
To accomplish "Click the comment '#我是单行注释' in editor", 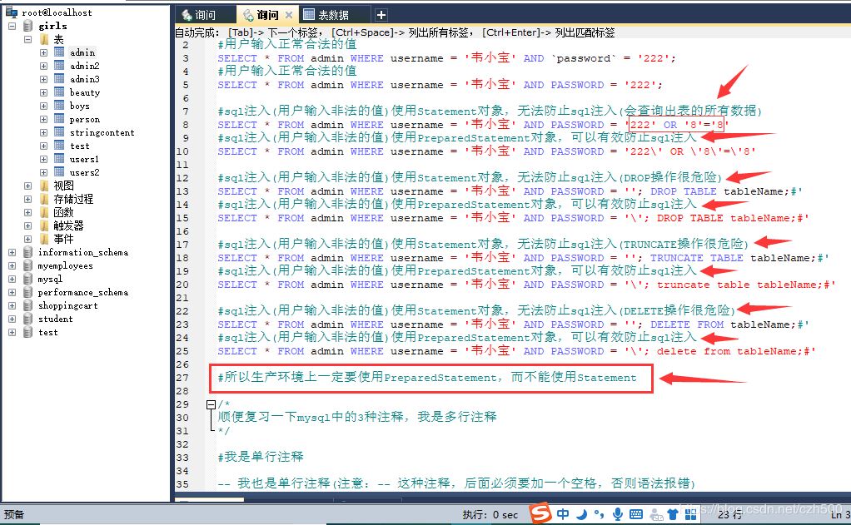I will point(261,457).
